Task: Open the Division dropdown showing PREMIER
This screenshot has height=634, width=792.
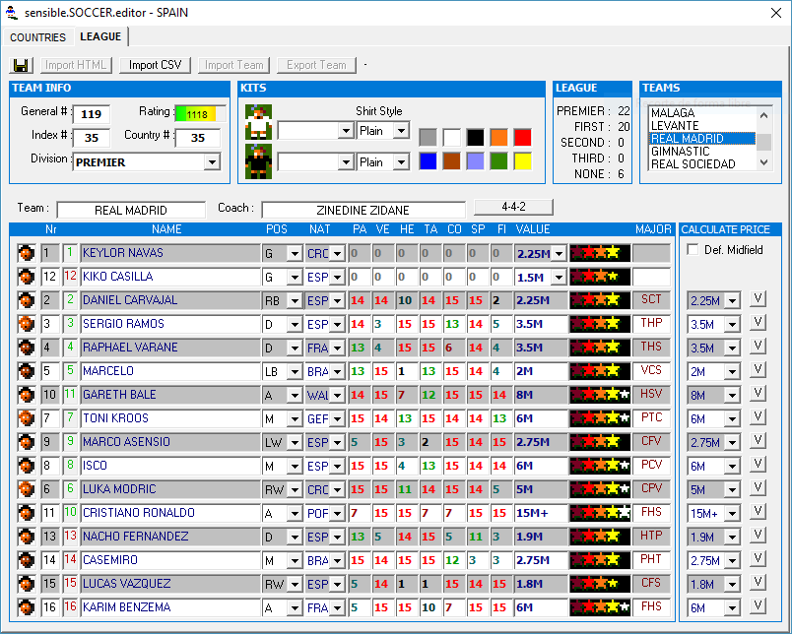Action: [x=212, y=162]
